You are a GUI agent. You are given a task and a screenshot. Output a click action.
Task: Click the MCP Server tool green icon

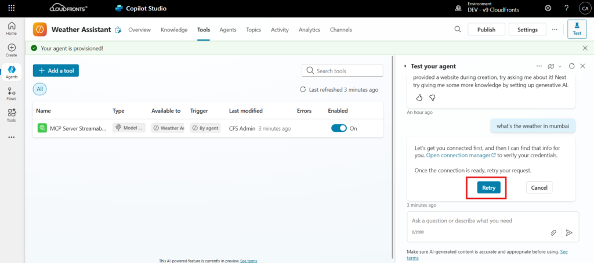(42, 128)
